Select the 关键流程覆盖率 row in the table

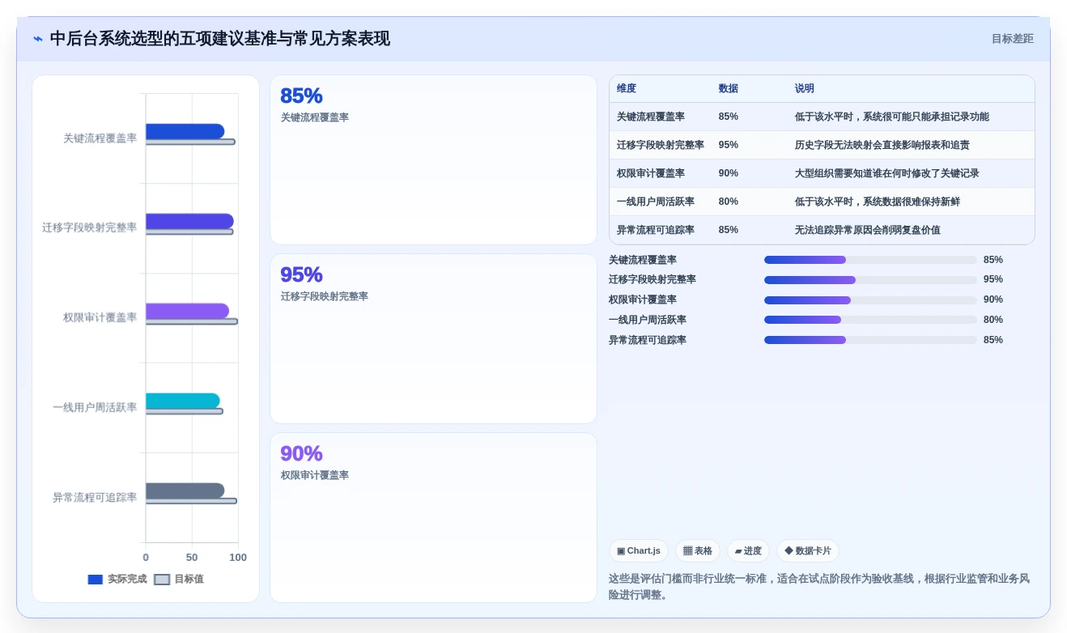(822, 117)
